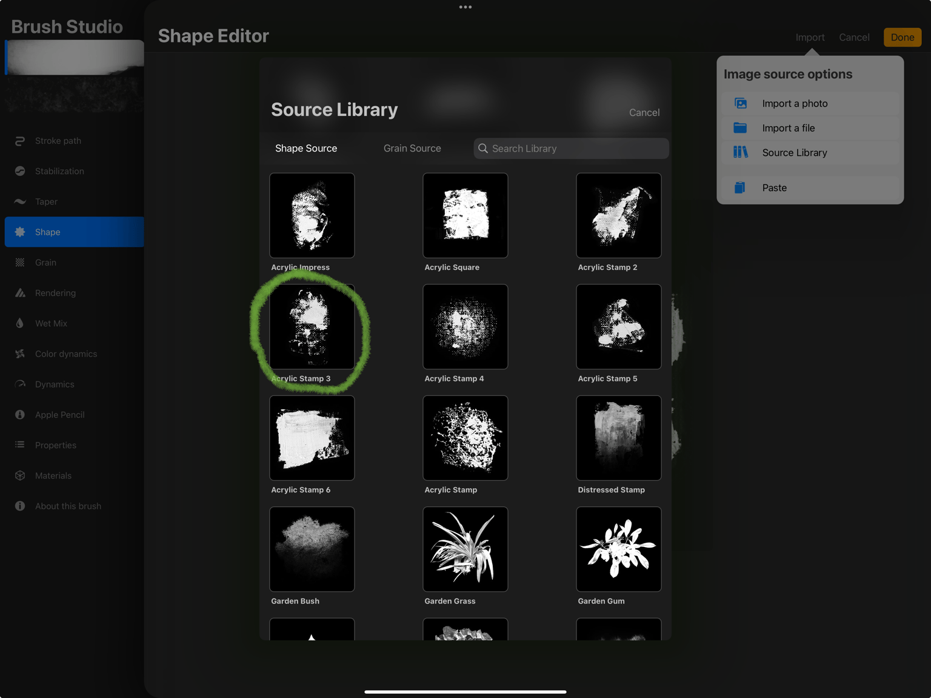Screen dimensions: 931x698
Task: Open the Color dynamics pinwheel icon
Action: pyautogui.click(x=20, y=354)
